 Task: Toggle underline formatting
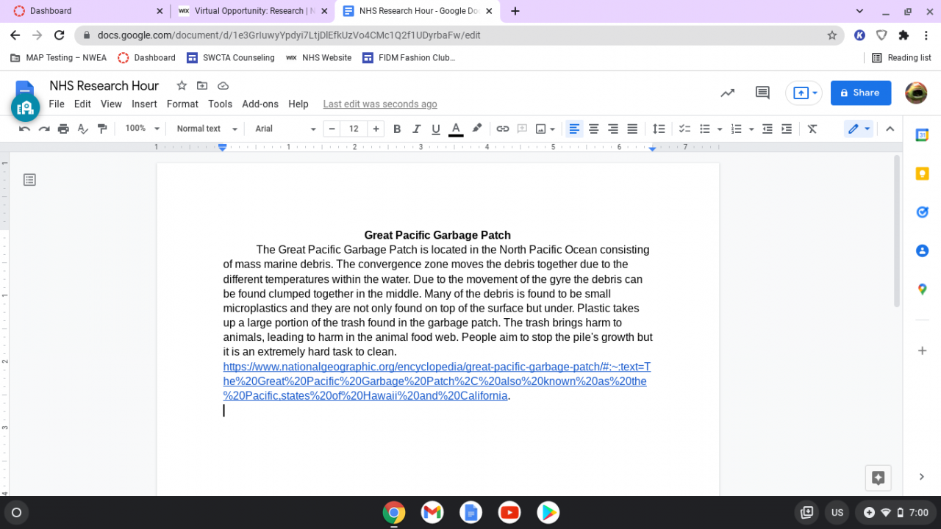click(x=436, y=129)
